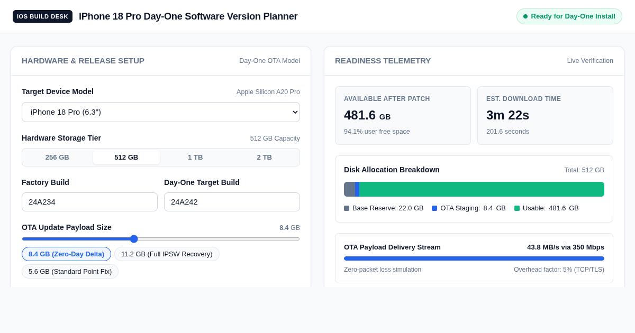The width and height of the screenshot is (635, 333).
Task: Click the Readiness Telemetry panel heading
Action: pos(383,61)
